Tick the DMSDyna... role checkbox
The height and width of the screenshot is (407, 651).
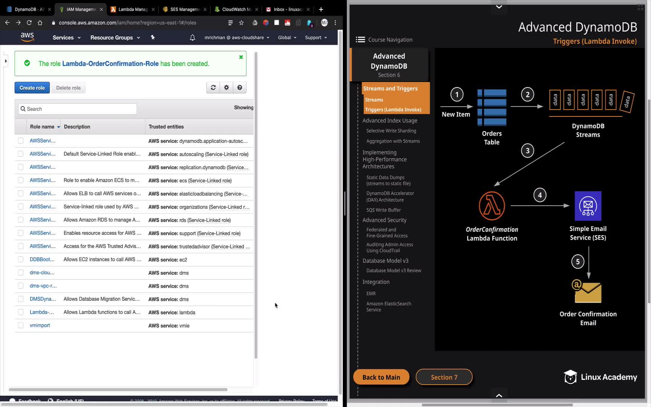tap(21, 299)
